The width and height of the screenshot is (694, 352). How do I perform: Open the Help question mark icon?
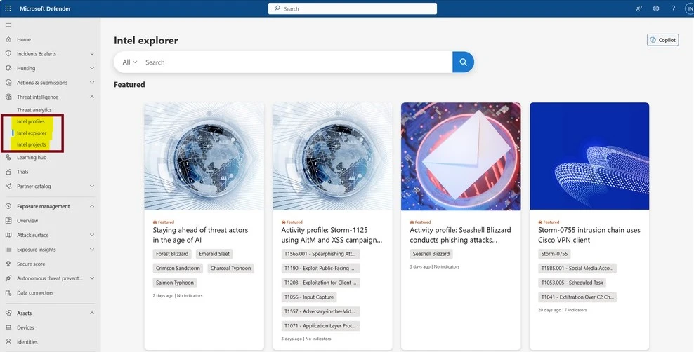[x=673, y=8]
